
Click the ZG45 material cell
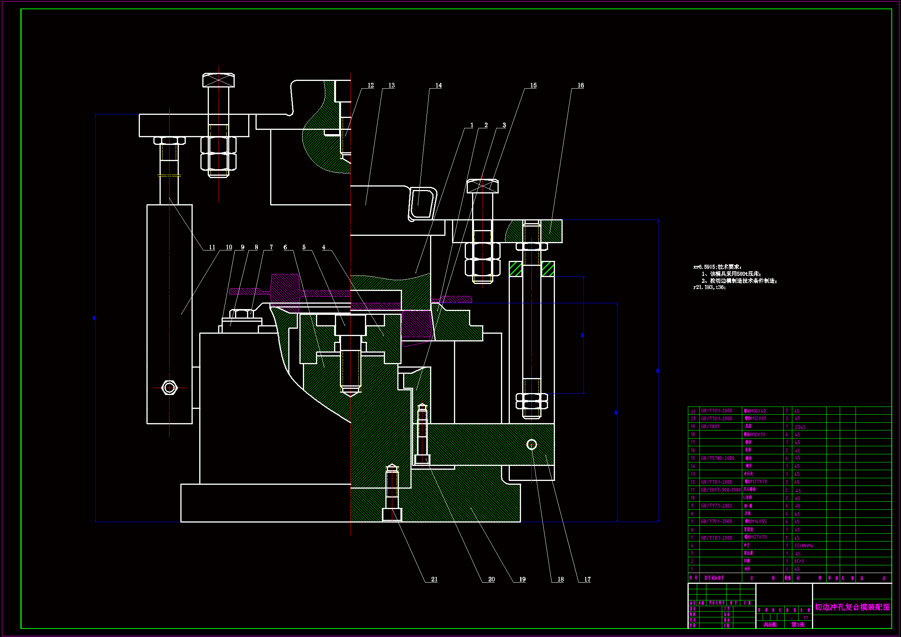(x=800, y=427)
